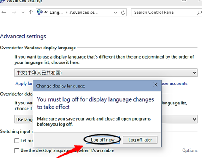Image resolution: width=202 pixels, height=158 pixels.
Task: Click the Control Panel address bar icon
Action: (x=40, y=12)
